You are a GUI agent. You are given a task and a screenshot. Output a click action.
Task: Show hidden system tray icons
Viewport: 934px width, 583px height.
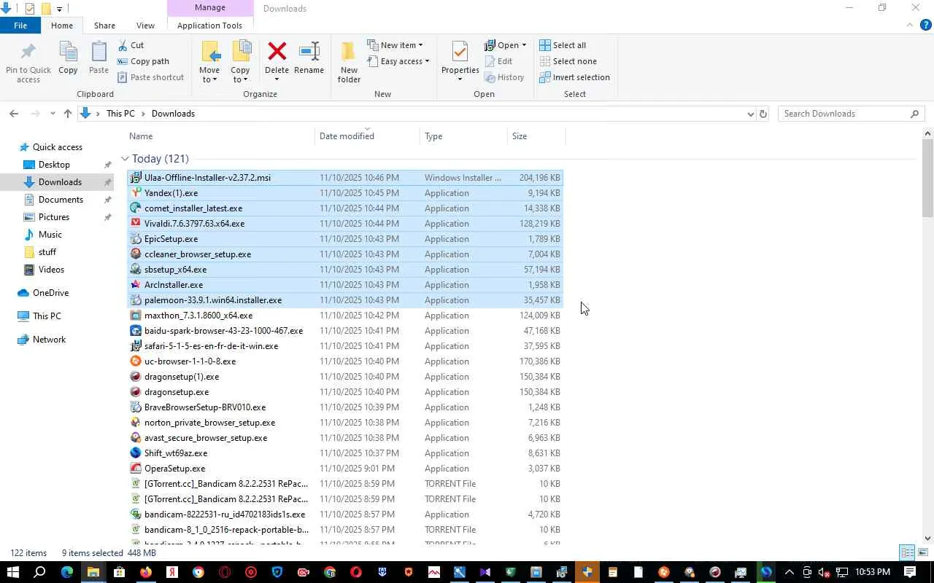(789, 572)
